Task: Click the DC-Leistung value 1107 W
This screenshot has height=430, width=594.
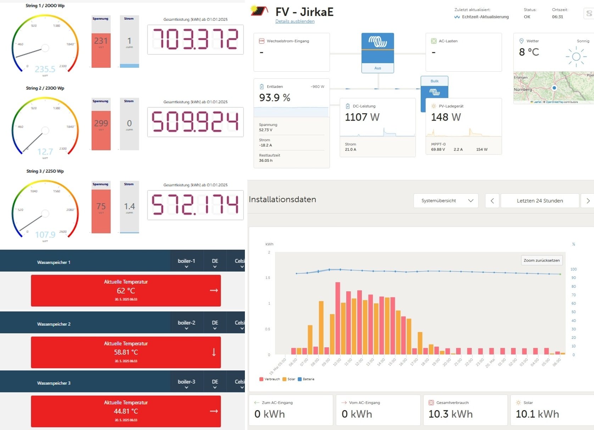Action: tap(362, 117)
